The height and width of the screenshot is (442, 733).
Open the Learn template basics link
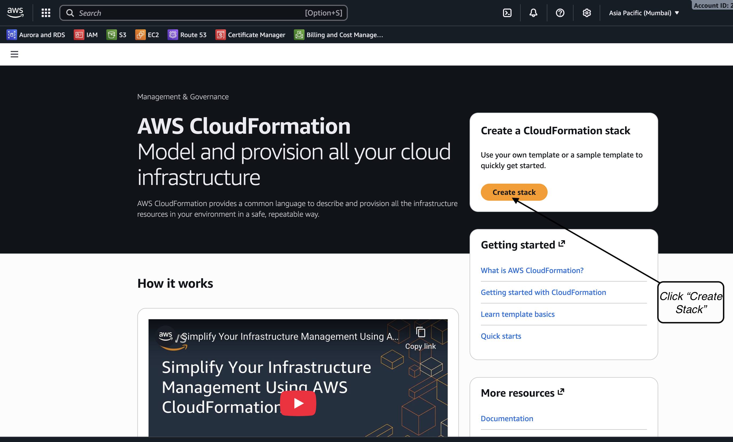[517, 314]
